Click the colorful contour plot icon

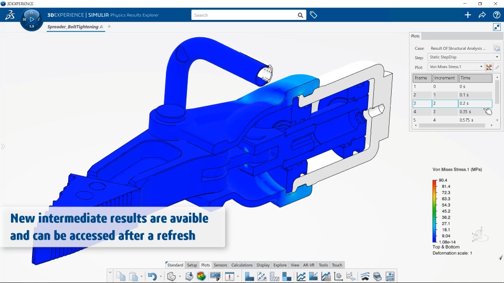pyautogui.click(x=201, y=276)
